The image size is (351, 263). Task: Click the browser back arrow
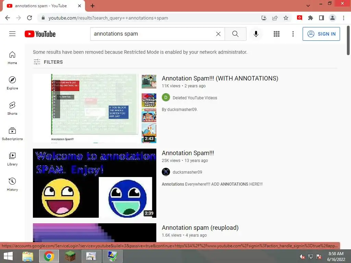coord(8,18)
